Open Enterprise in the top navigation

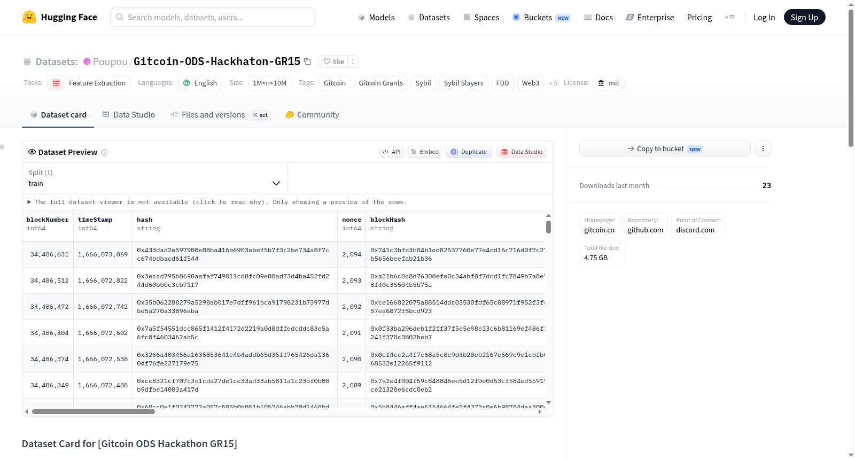[x=650, y=17]
